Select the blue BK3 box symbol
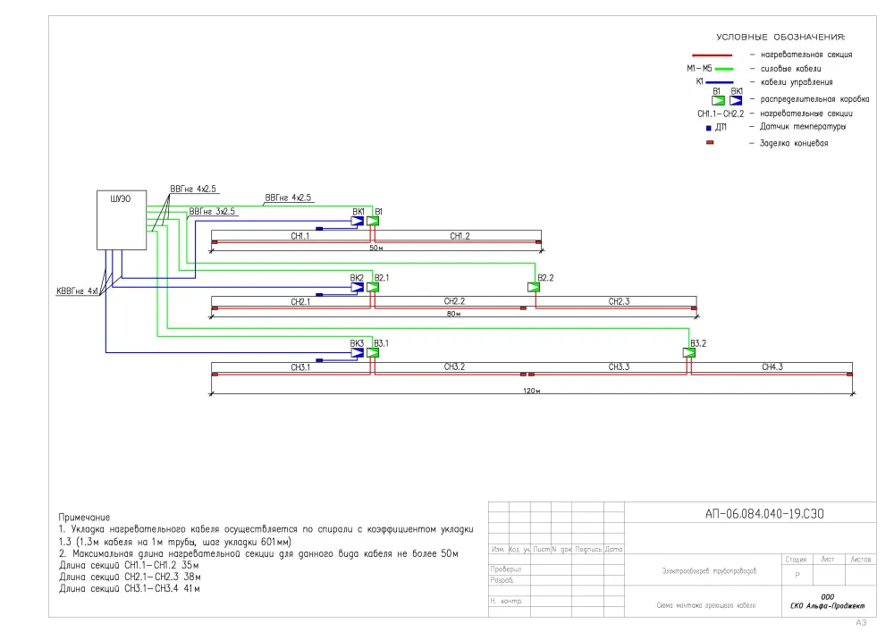The width and height of the screenshot is (894, 632). point(358,353)
